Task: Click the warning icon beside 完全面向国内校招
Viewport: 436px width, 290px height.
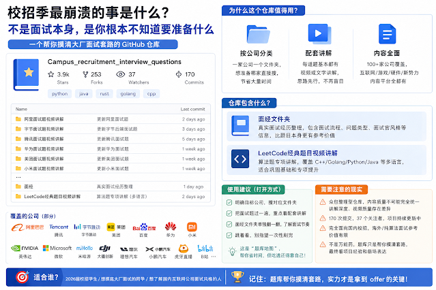Action: coord(323,228)
